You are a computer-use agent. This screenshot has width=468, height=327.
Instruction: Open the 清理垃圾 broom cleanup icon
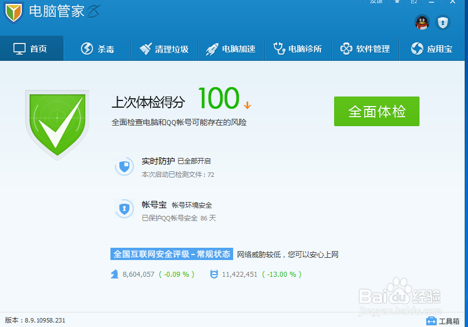(146, 49)
